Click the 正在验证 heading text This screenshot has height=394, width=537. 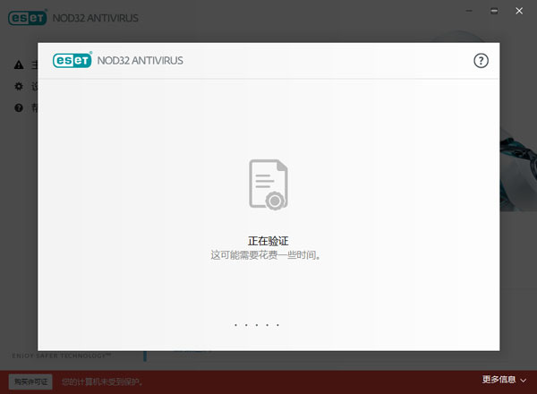pyautogui.click(x=268, y=241)
